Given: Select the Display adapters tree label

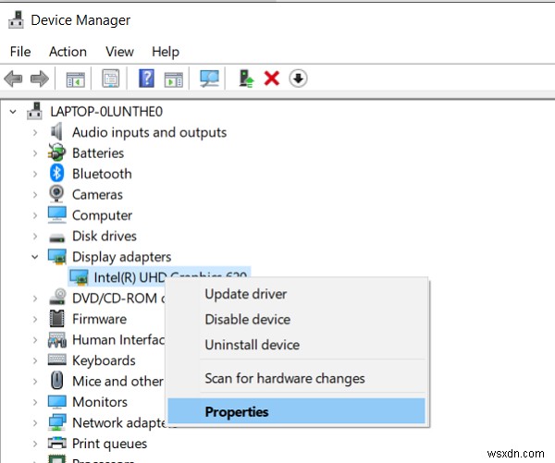Looking at the screenshot, I should click(x=121, y=257).
